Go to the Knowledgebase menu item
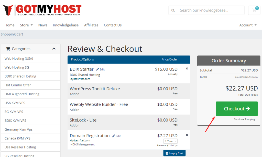Screen dimensions: 262x157 click(65, 25)
